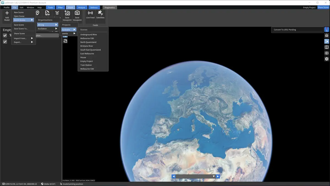Click the camera icon in status bar

click(x=4, y=184)
